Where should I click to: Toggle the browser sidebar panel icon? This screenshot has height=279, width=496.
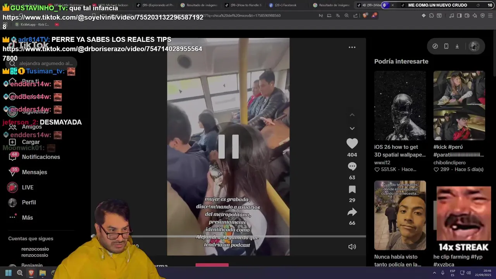click(x=459, y=15)
